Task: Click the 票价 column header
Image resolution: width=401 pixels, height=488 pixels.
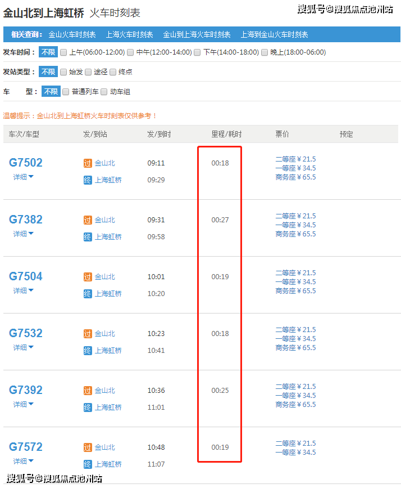Action: (x=282, y=134)
